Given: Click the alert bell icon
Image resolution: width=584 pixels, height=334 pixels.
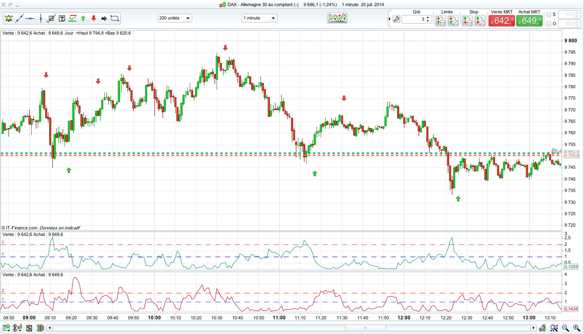Looking at the screenshot, I should coord(9,18).
